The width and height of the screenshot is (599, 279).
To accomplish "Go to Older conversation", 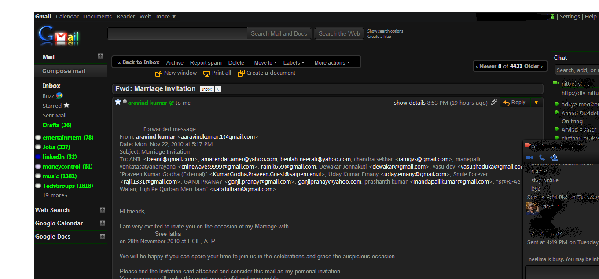I will point(533,66).
